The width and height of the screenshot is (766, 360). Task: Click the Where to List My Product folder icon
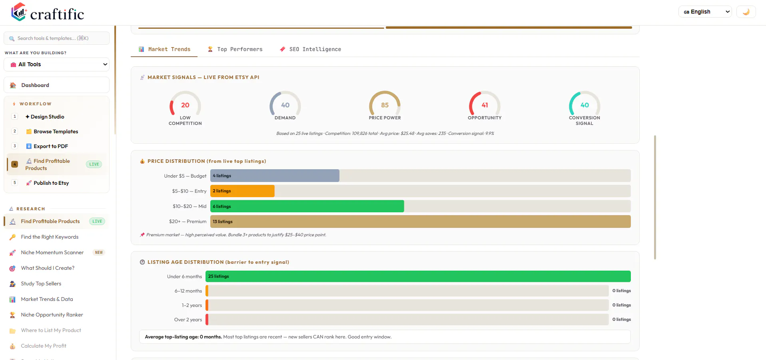tap(13, 330)
